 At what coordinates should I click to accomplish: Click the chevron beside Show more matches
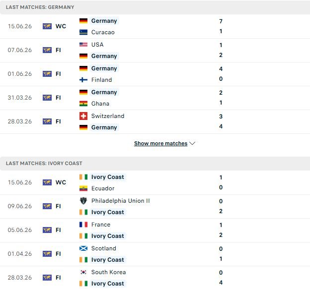[192, 143]
